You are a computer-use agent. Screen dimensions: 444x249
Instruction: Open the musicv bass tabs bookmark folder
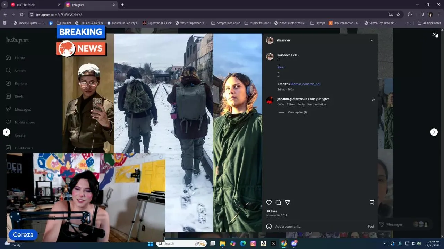click(x=257, y=23)
